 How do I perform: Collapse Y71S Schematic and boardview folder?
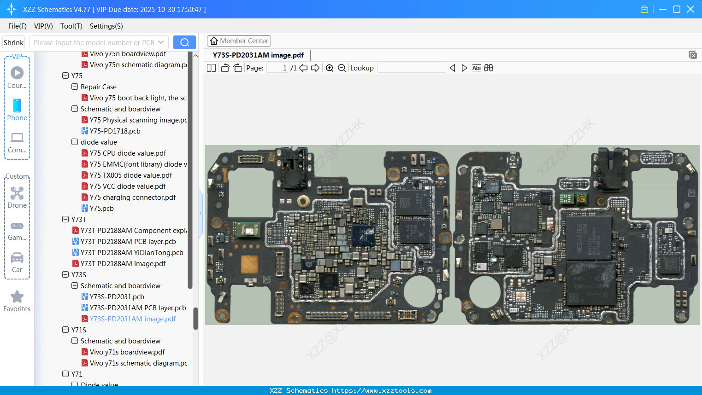pos(75,341)
